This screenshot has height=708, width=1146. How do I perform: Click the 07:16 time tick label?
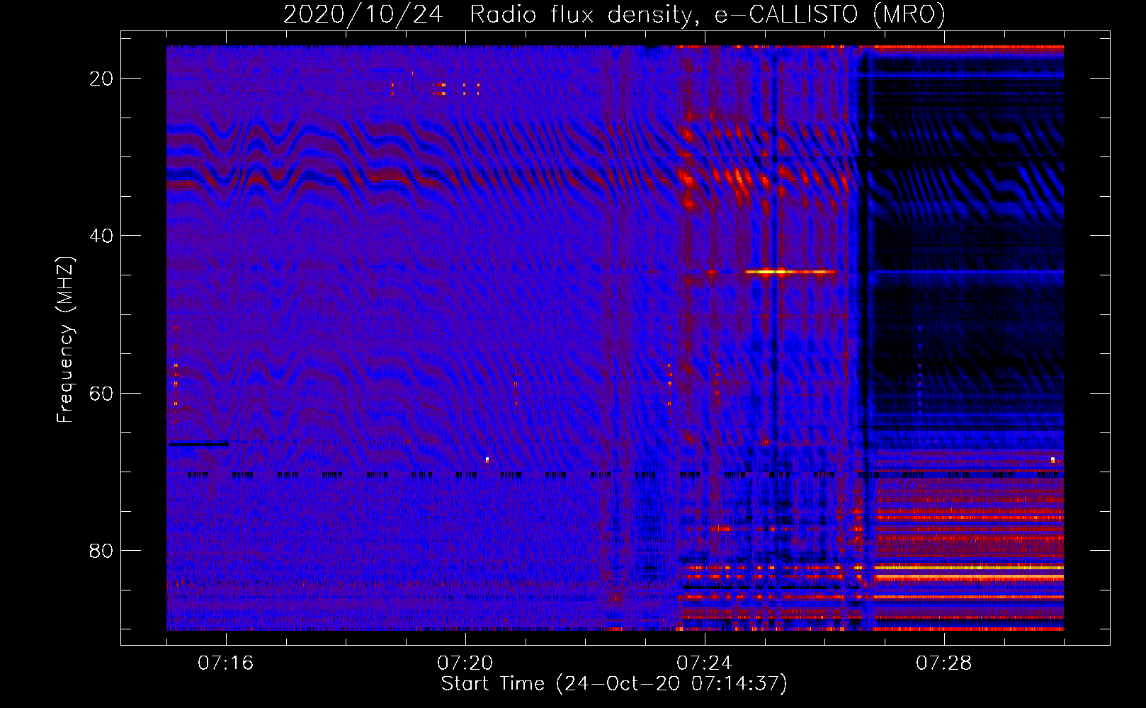pyautogui.click(x=226, y=663)
